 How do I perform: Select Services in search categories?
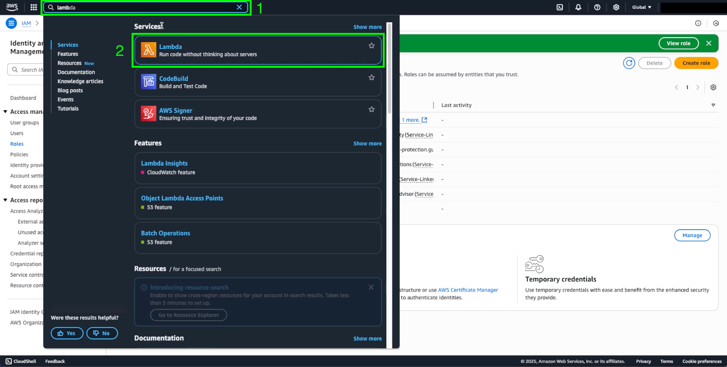click(68, 45)
